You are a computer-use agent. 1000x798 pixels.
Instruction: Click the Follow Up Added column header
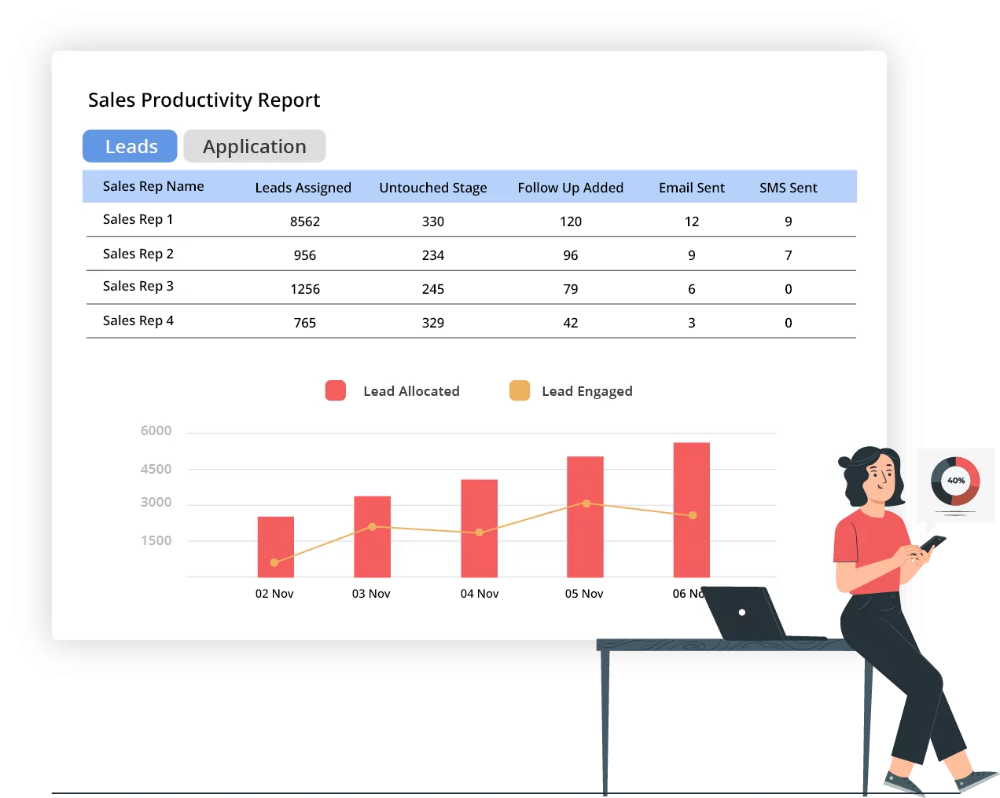point(570,188)
